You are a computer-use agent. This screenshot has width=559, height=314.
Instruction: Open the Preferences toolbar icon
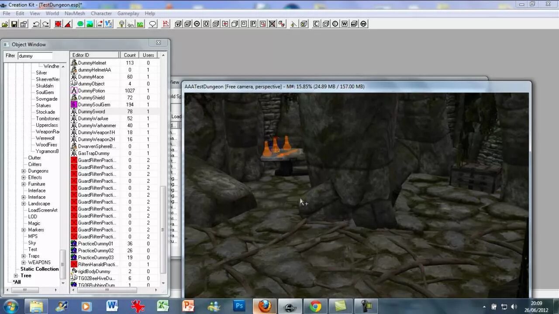point(23,24)
